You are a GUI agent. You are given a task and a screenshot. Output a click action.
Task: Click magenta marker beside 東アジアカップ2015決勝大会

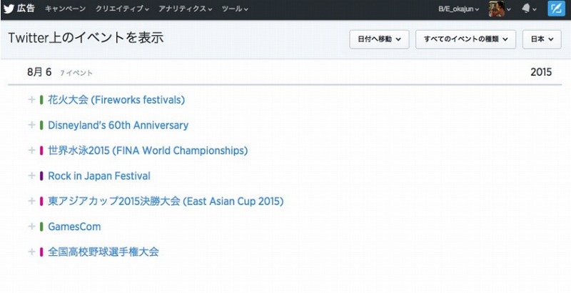[41, 201]
